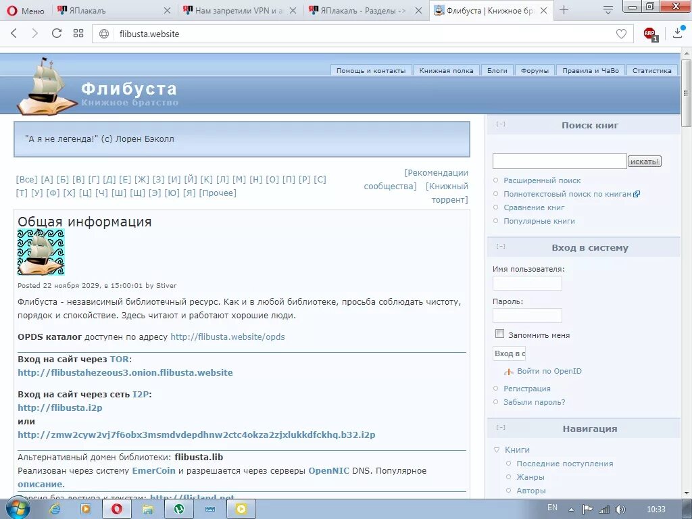Click the 'искать!' search button
Viewport: 692px width, 519px height.
click(x=644, y=162)
